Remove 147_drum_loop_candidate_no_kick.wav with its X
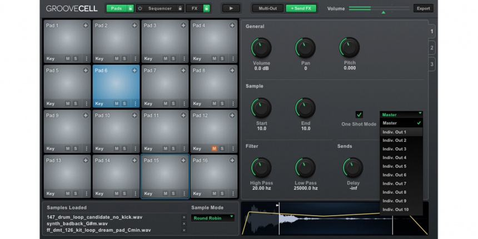 (x=184, y=217)
